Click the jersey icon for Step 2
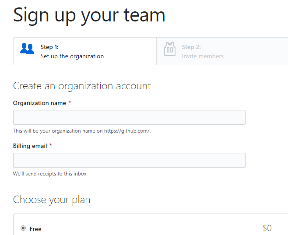 pos(170,49)
